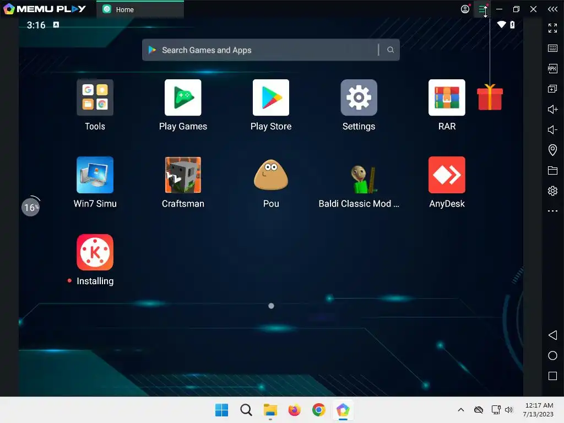The height and width of the screenshot is (423, 564).
Task: Tap the Android Recents square button
Action: click(x=552, y=376)
